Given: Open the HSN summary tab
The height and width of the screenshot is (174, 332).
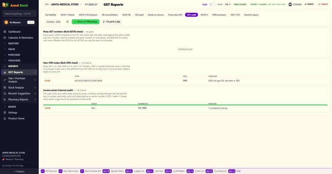Looking at the screenshot, I should click(219, 15).
